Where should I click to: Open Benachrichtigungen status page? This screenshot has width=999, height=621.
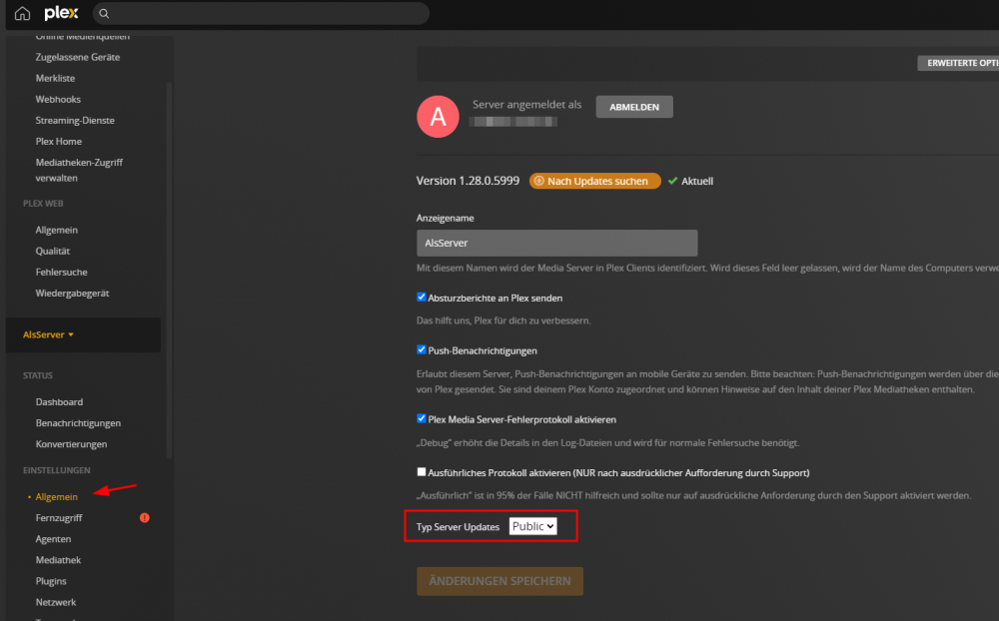[x=78, y=423]
